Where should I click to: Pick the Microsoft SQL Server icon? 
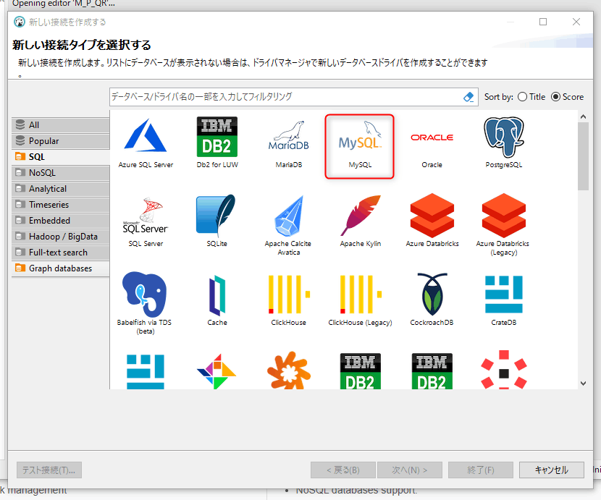click(146, 216)
